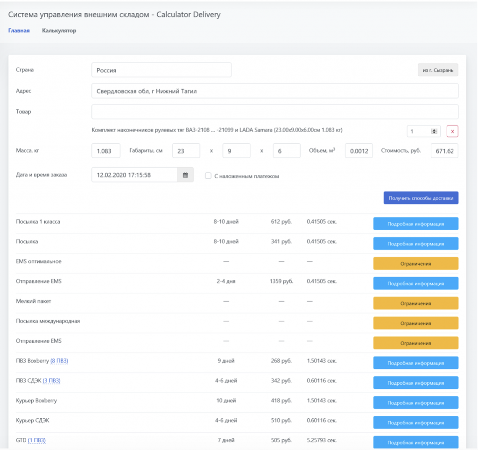This screenshot has width=478, height=450.
Task: Remove product with red X button
Action: click(452, 132)
